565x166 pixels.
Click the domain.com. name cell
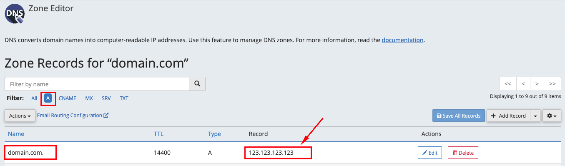click(x=26, y=153)
